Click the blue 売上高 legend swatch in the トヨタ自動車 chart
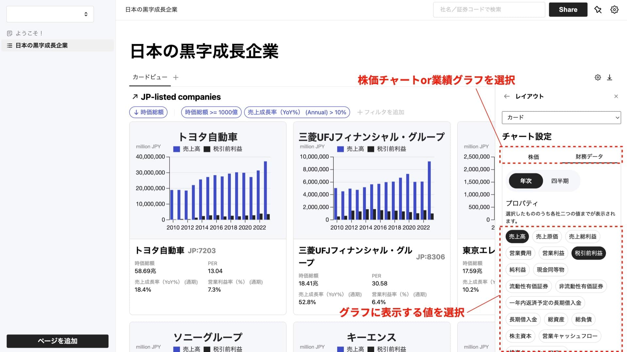 [176, 149]
